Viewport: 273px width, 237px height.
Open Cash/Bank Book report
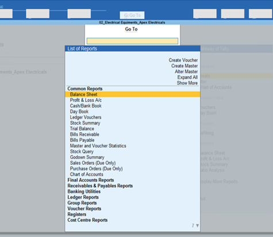[x=86, y=106]
